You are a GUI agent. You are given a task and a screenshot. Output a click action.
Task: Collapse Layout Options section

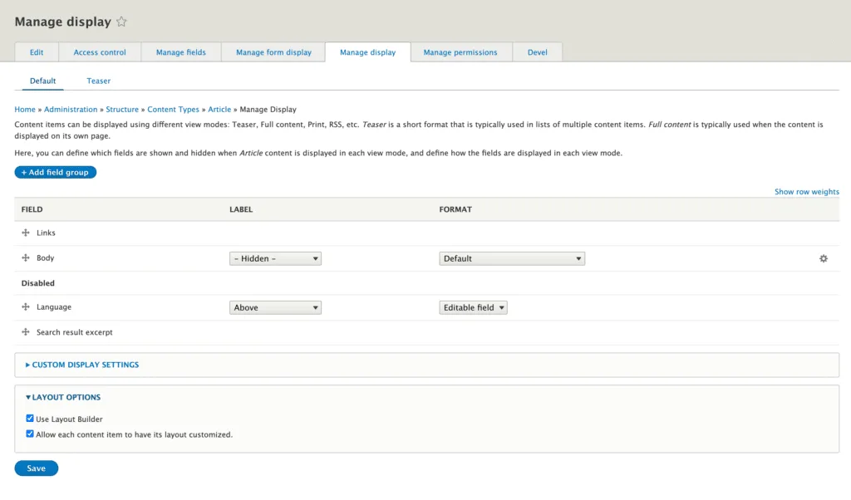pos(63,398)
